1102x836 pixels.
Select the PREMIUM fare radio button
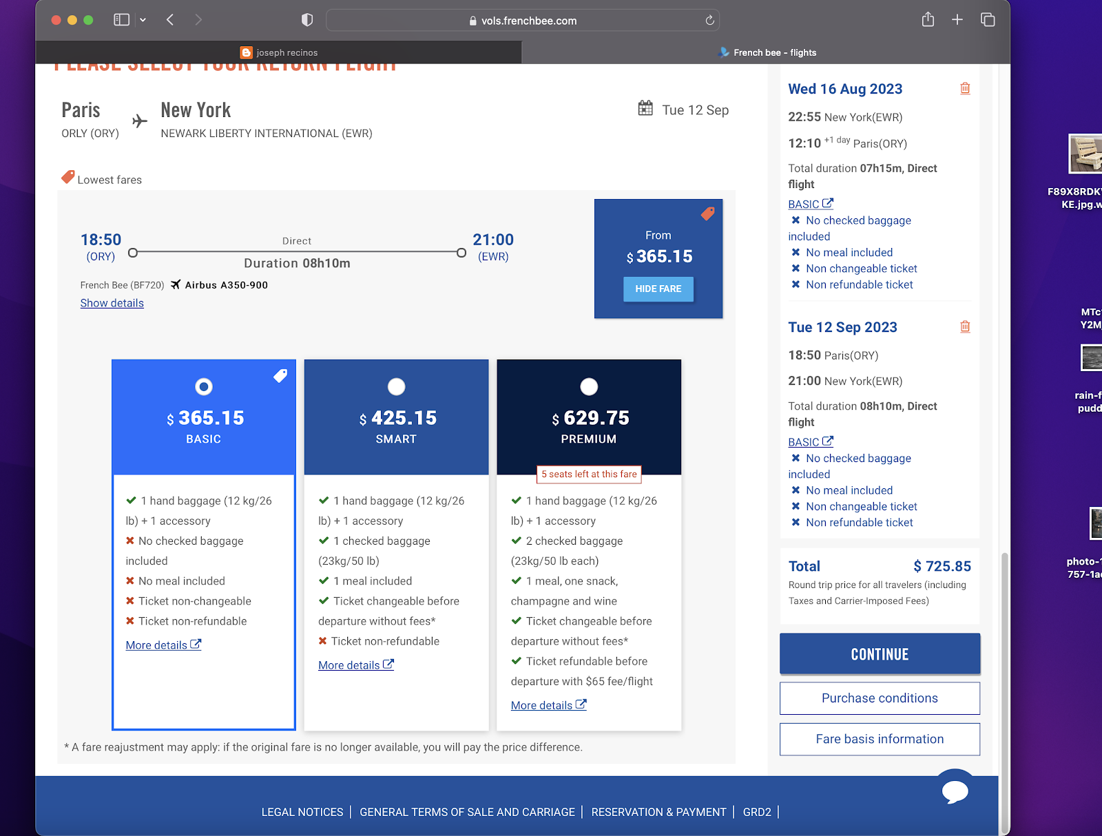589,387
